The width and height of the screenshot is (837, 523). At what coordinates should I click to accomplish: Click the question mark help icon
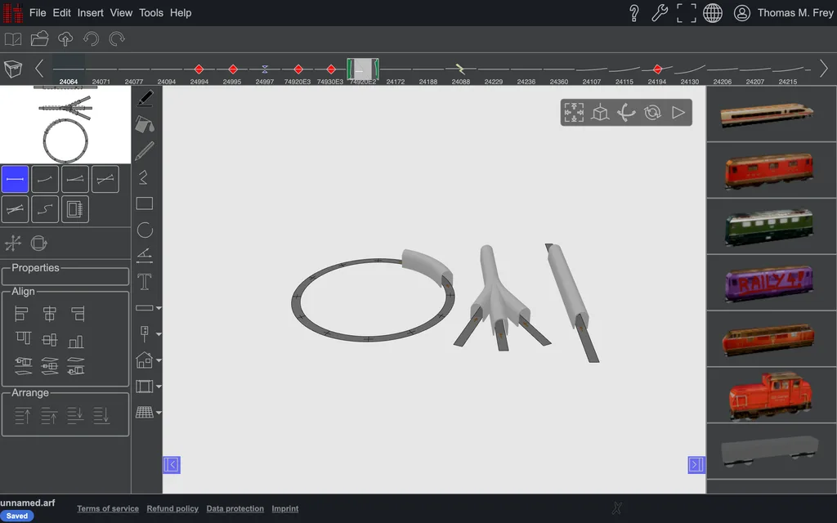pos(633,13)
